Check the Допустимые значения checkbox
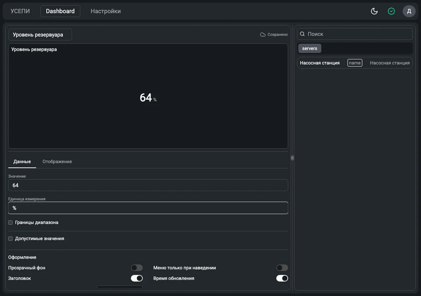 pyautogui.click(x=10, y=238)
